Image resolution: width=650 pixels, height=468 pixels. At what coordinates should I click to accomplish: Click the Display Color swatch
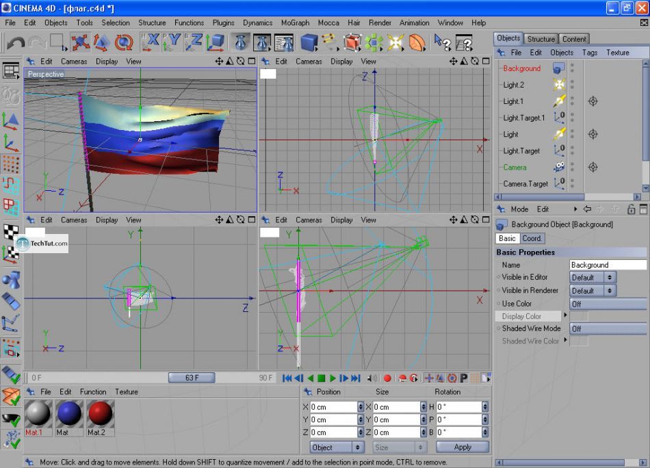[x=579, y=316]
